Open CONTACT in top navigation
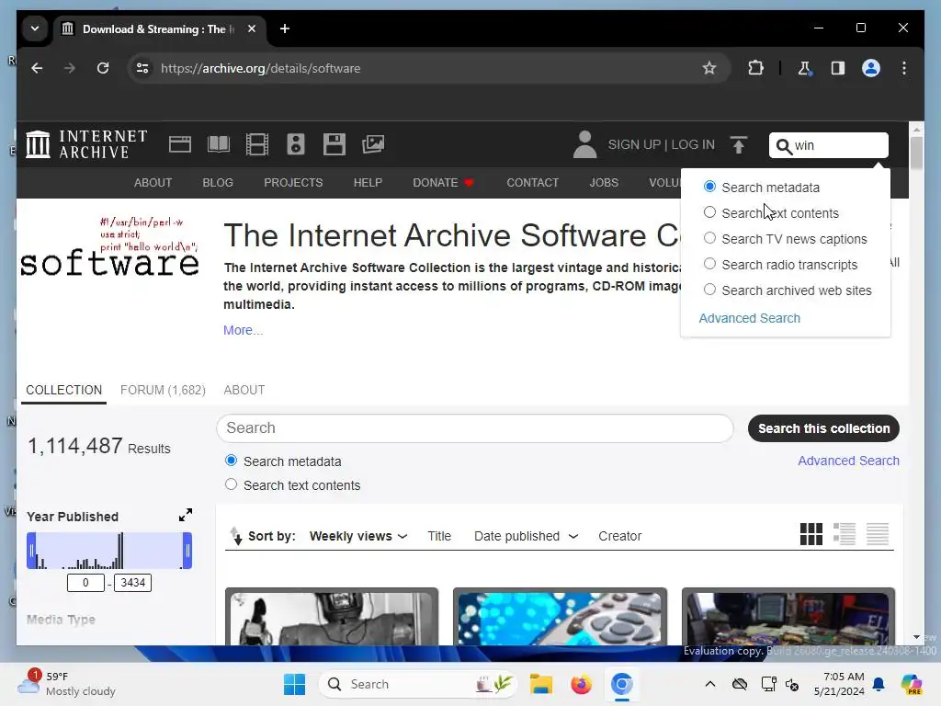The width and height of the screenshot is (941, 706). point(532,183)
